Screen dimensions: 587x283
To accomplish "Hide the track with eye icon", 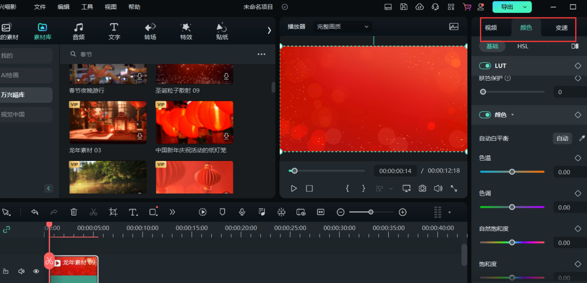I will click(x=36, y=271).
